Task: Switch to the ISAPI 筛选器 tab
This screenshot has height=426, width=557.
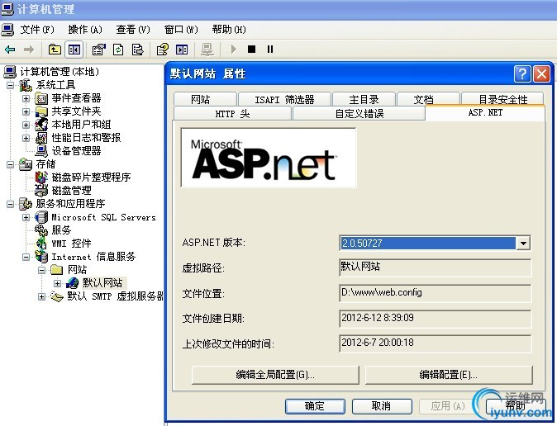Action: pos(284,99)
